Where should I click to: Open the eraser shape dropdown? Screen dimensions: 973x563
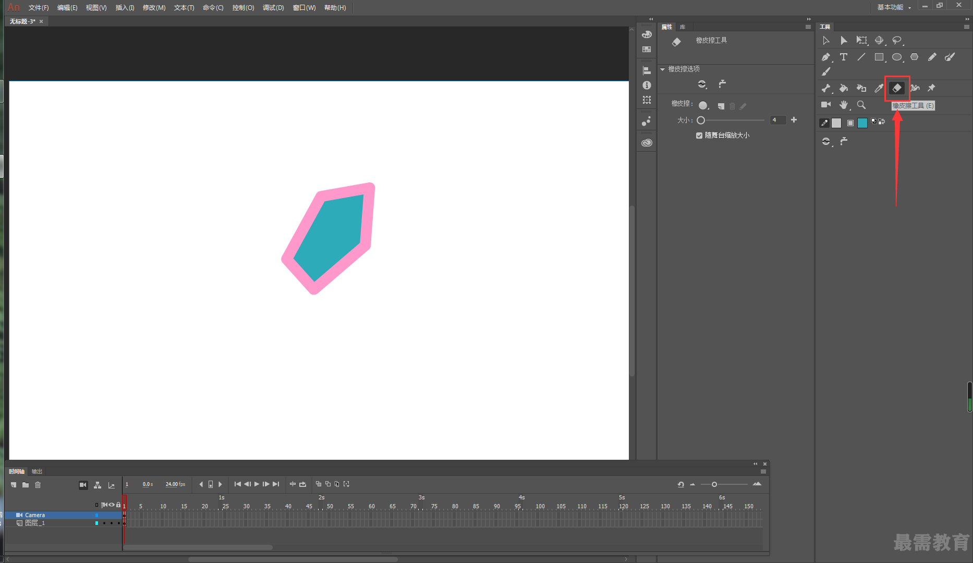pyautogui.click(x=704, y=106)
